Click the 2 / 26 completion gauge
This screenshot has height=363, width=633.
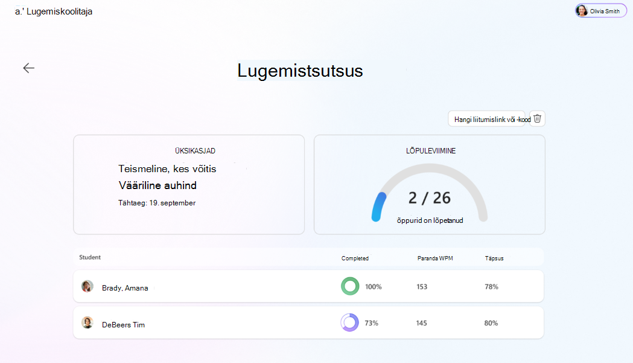click(x=430, y=193)
